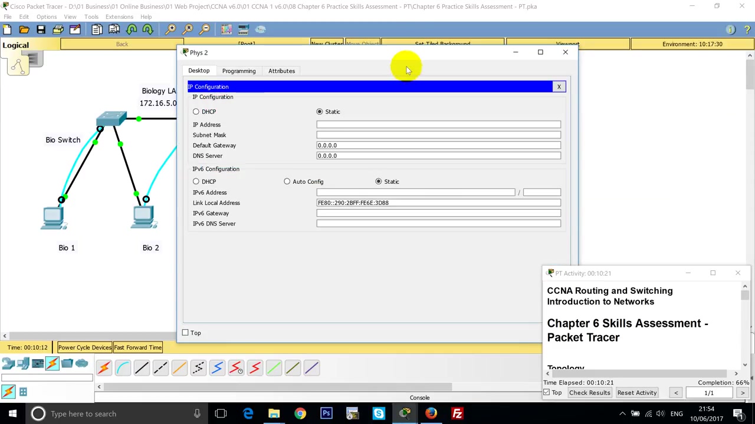The width and height of the screenshot is (755, 424).
Task: Click the Undo green arrow icon
Action: (132, 29)
